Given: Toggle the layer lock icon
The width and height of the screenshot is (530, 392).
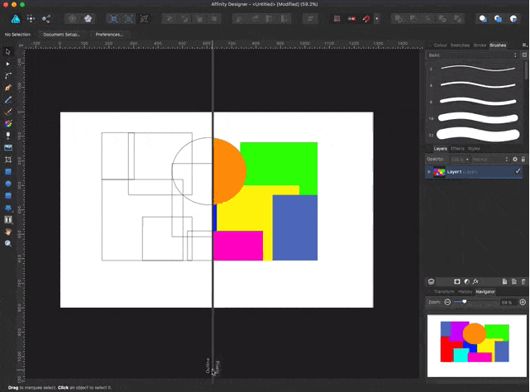Looking at the screenshot, I should (523, 159).
